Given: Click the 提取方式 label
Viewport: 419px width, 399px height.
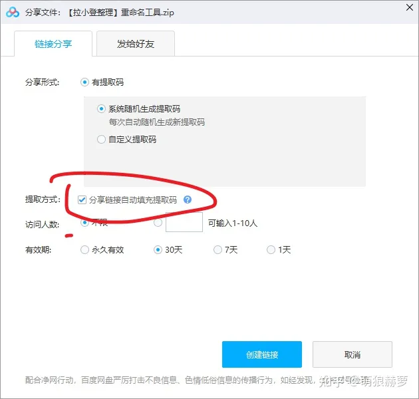Looking at the screenshot, I should click(43, 199).
